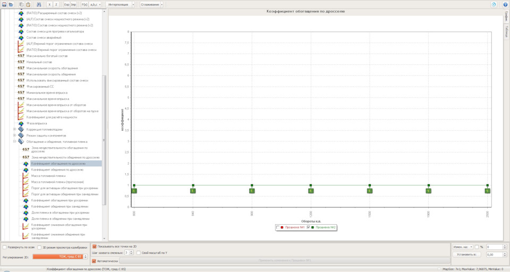The width and height of the screenshot is (510, 272).
Task: Click the Imp import button
Action: (73, 5)
